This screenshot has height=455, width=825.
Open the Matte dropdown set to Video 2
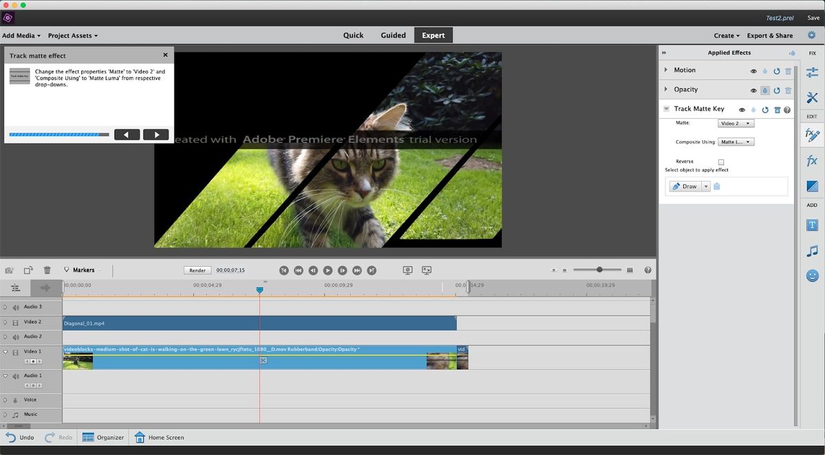[736, 123]
